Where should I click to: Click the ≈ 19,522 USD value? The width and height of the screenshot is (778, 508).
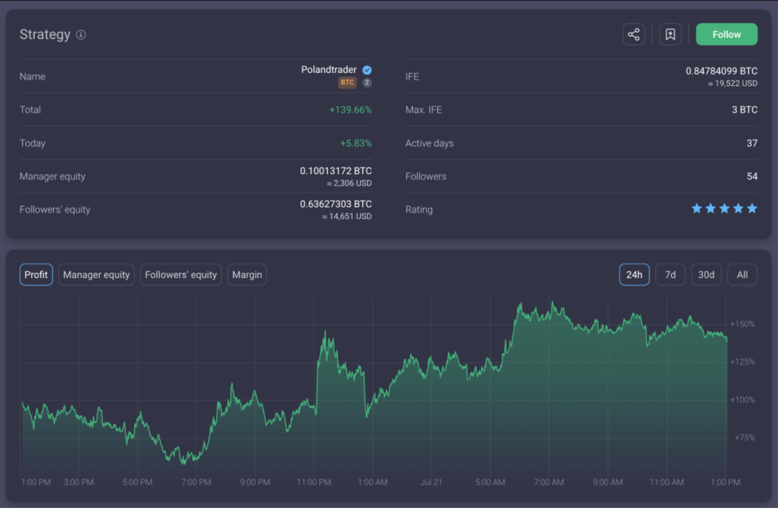(732, 84)
